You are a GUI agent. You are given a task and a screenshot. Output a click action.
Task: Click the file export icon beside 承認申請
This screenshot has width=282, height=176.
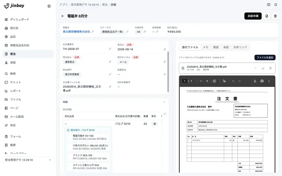[267, 16]
